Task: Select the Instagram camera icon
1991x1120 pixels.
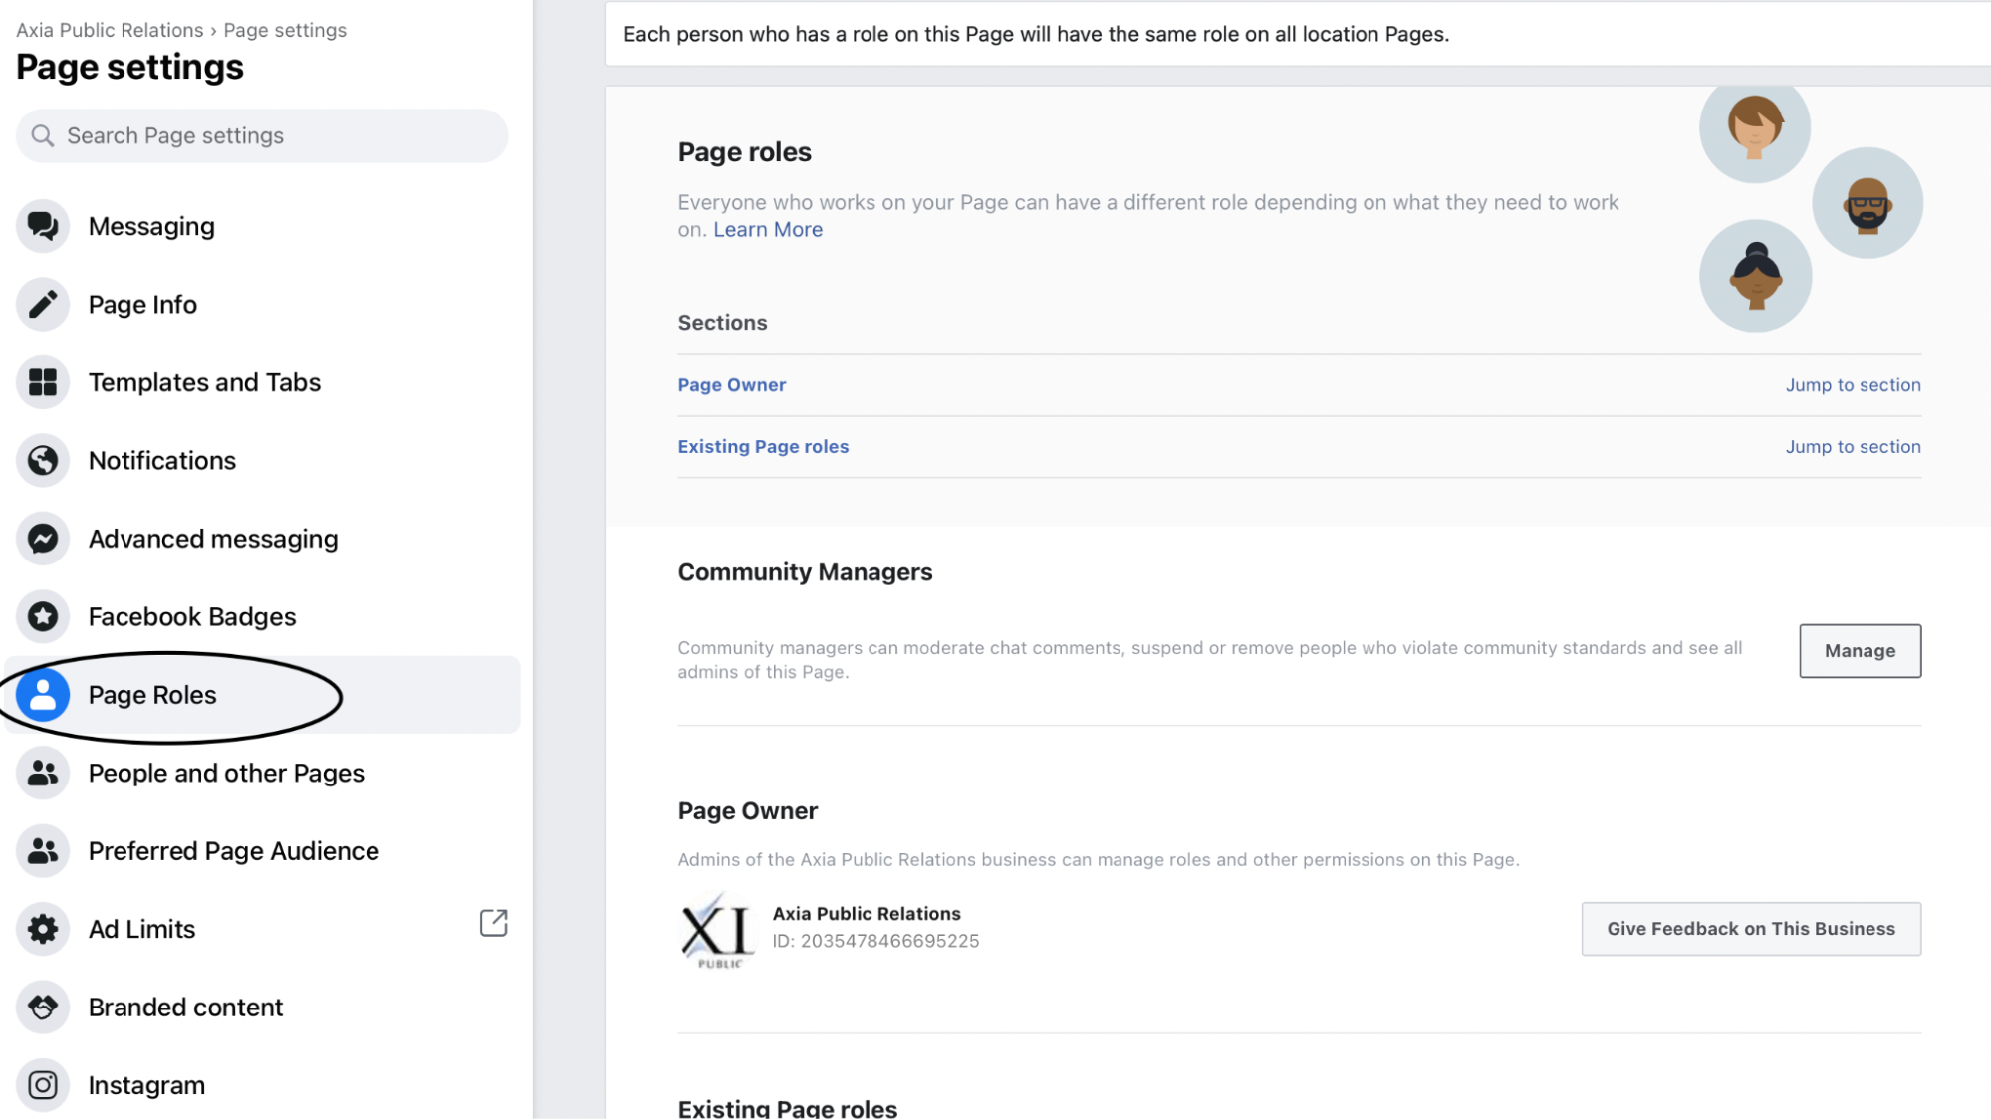Action: pyautogui.click(x=43, y=1085)
